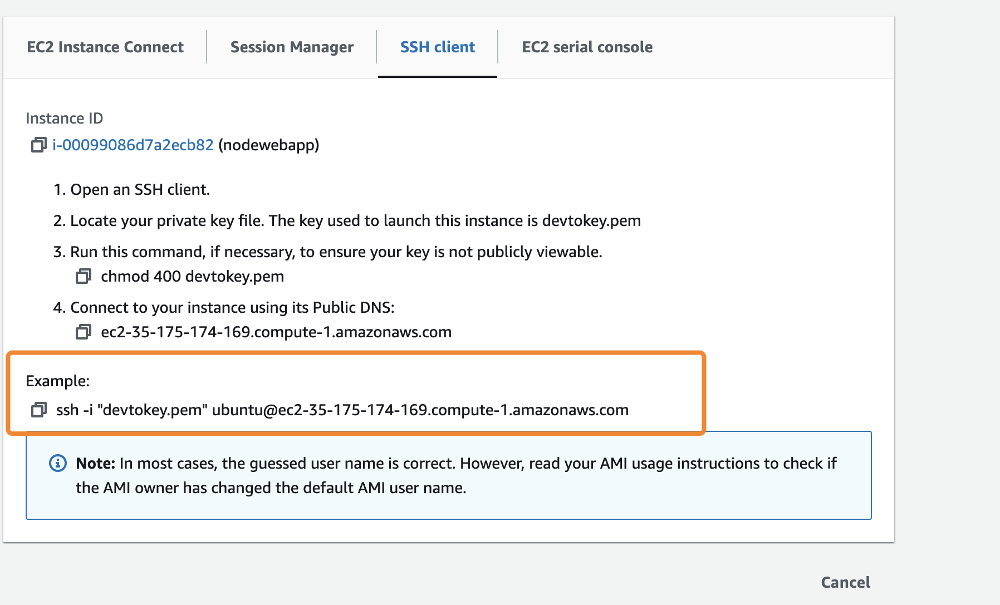
Task: Click the 'Locate your private key file' step
Action: (347, 221)
